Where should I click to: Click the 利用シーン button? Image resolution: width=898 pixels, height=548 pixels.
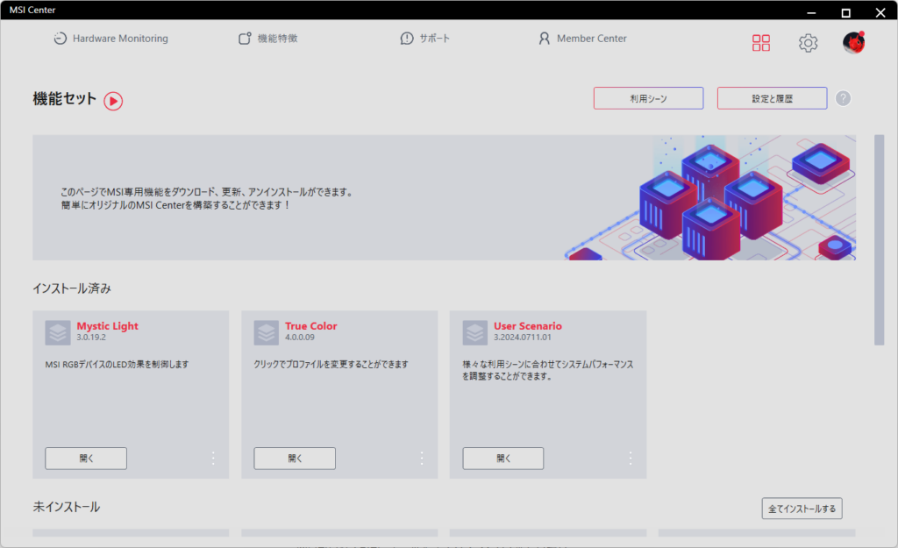648,98
